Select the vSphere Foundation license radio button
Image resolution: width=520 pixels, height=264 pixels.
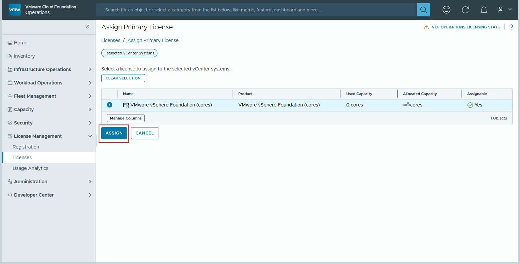click(110, 105)
